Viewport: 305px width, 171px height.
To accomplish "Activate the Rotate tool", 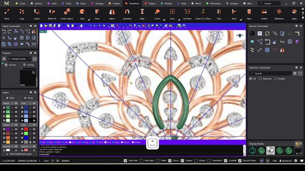I will point(37,14).
